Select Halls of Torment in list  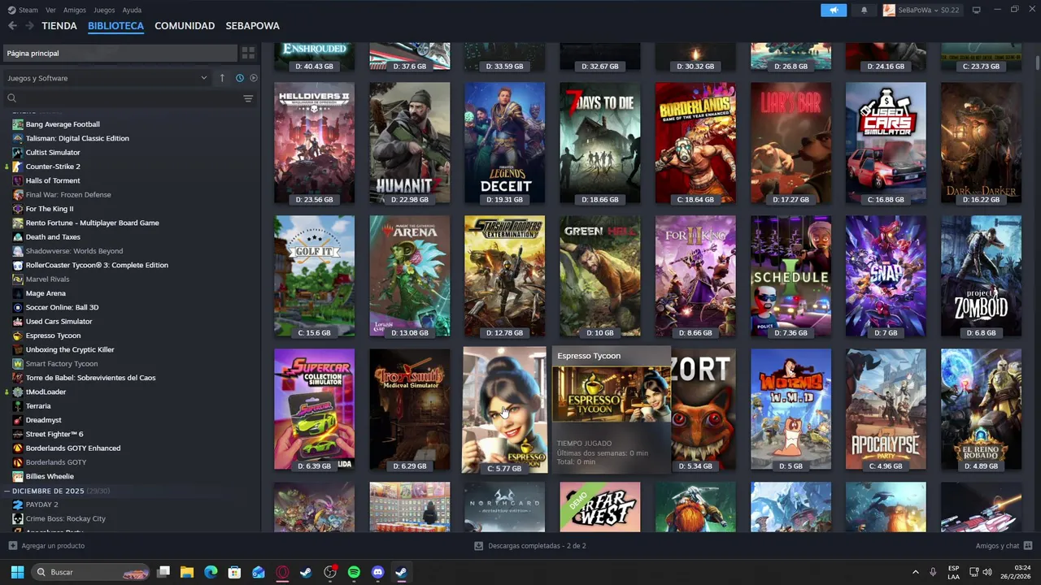(53, 180)
